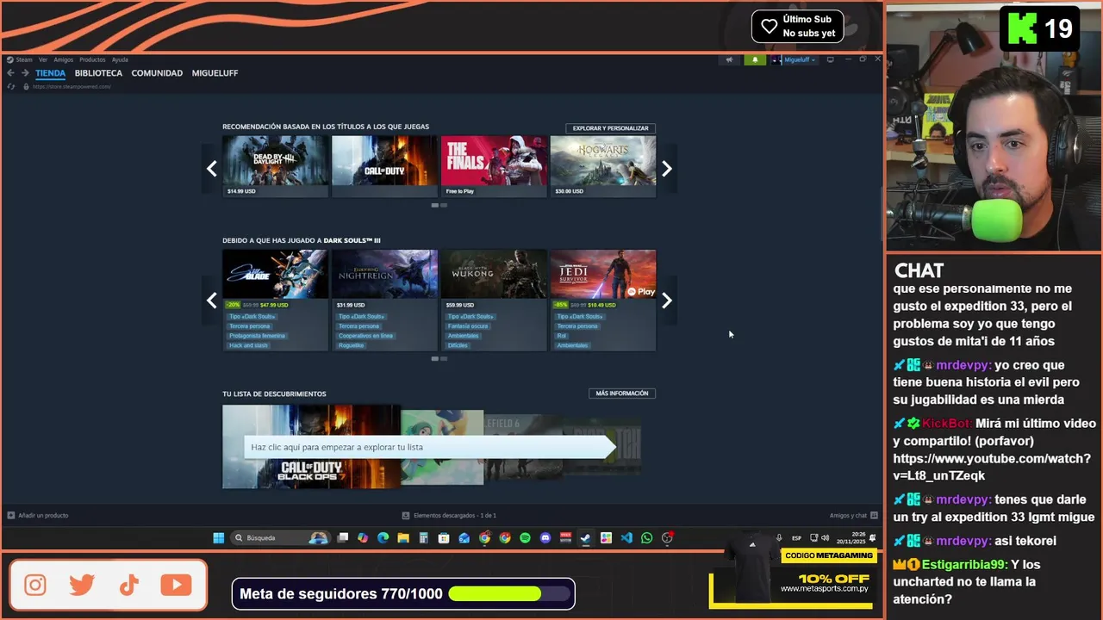The image size is (1103, 620).
Task: Click Añadir un producto link
Action: (43, 516)
